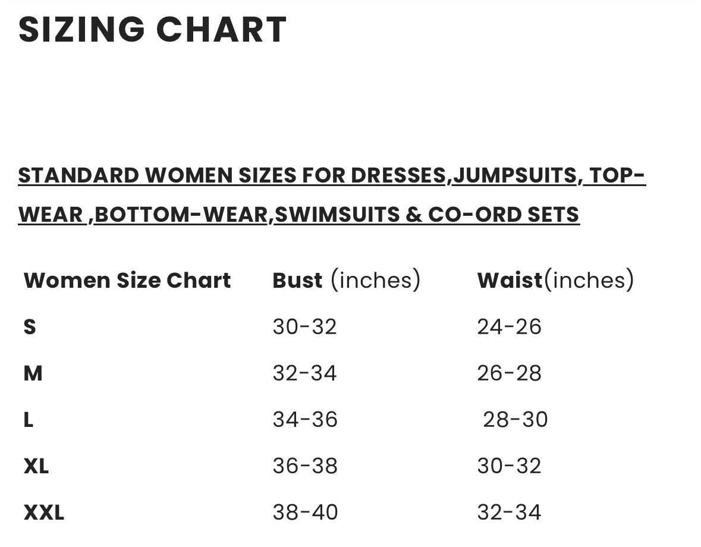Select the Waist(inches) column header
701x547 pixels.
coord(555,280)
